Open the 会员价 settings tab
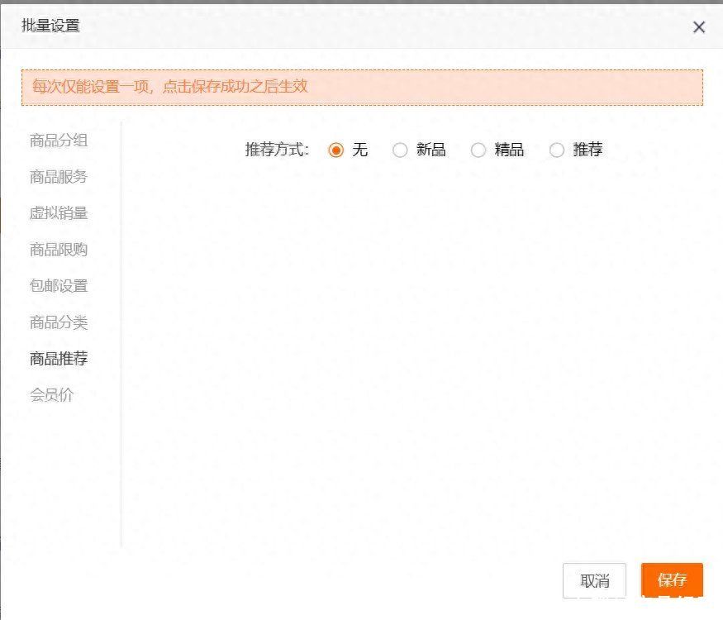This screenshot has width=723, height=620. 52,395
